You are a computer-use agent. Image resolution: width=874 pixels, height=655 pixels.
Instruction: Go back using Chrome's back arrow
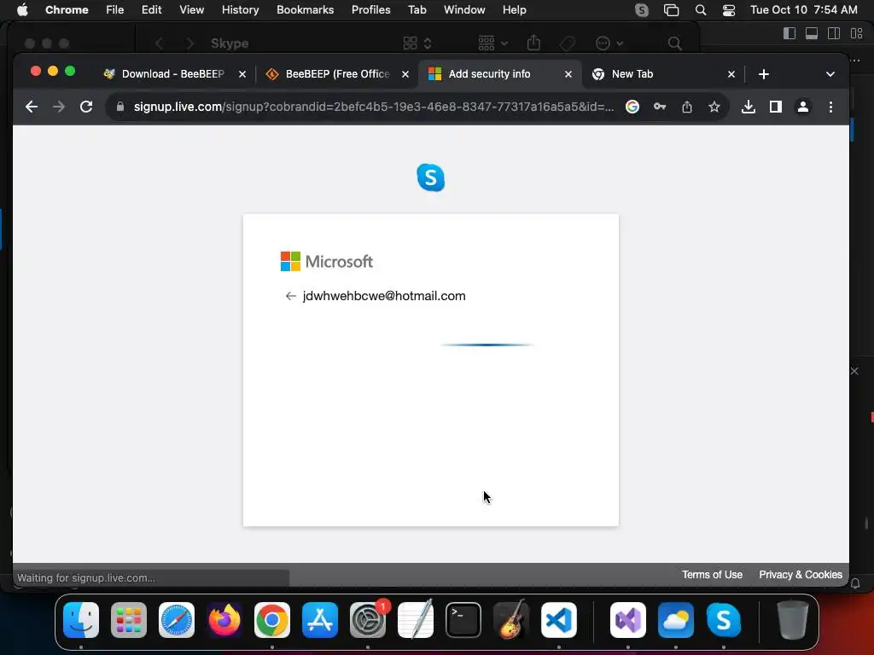pos(32,107)
